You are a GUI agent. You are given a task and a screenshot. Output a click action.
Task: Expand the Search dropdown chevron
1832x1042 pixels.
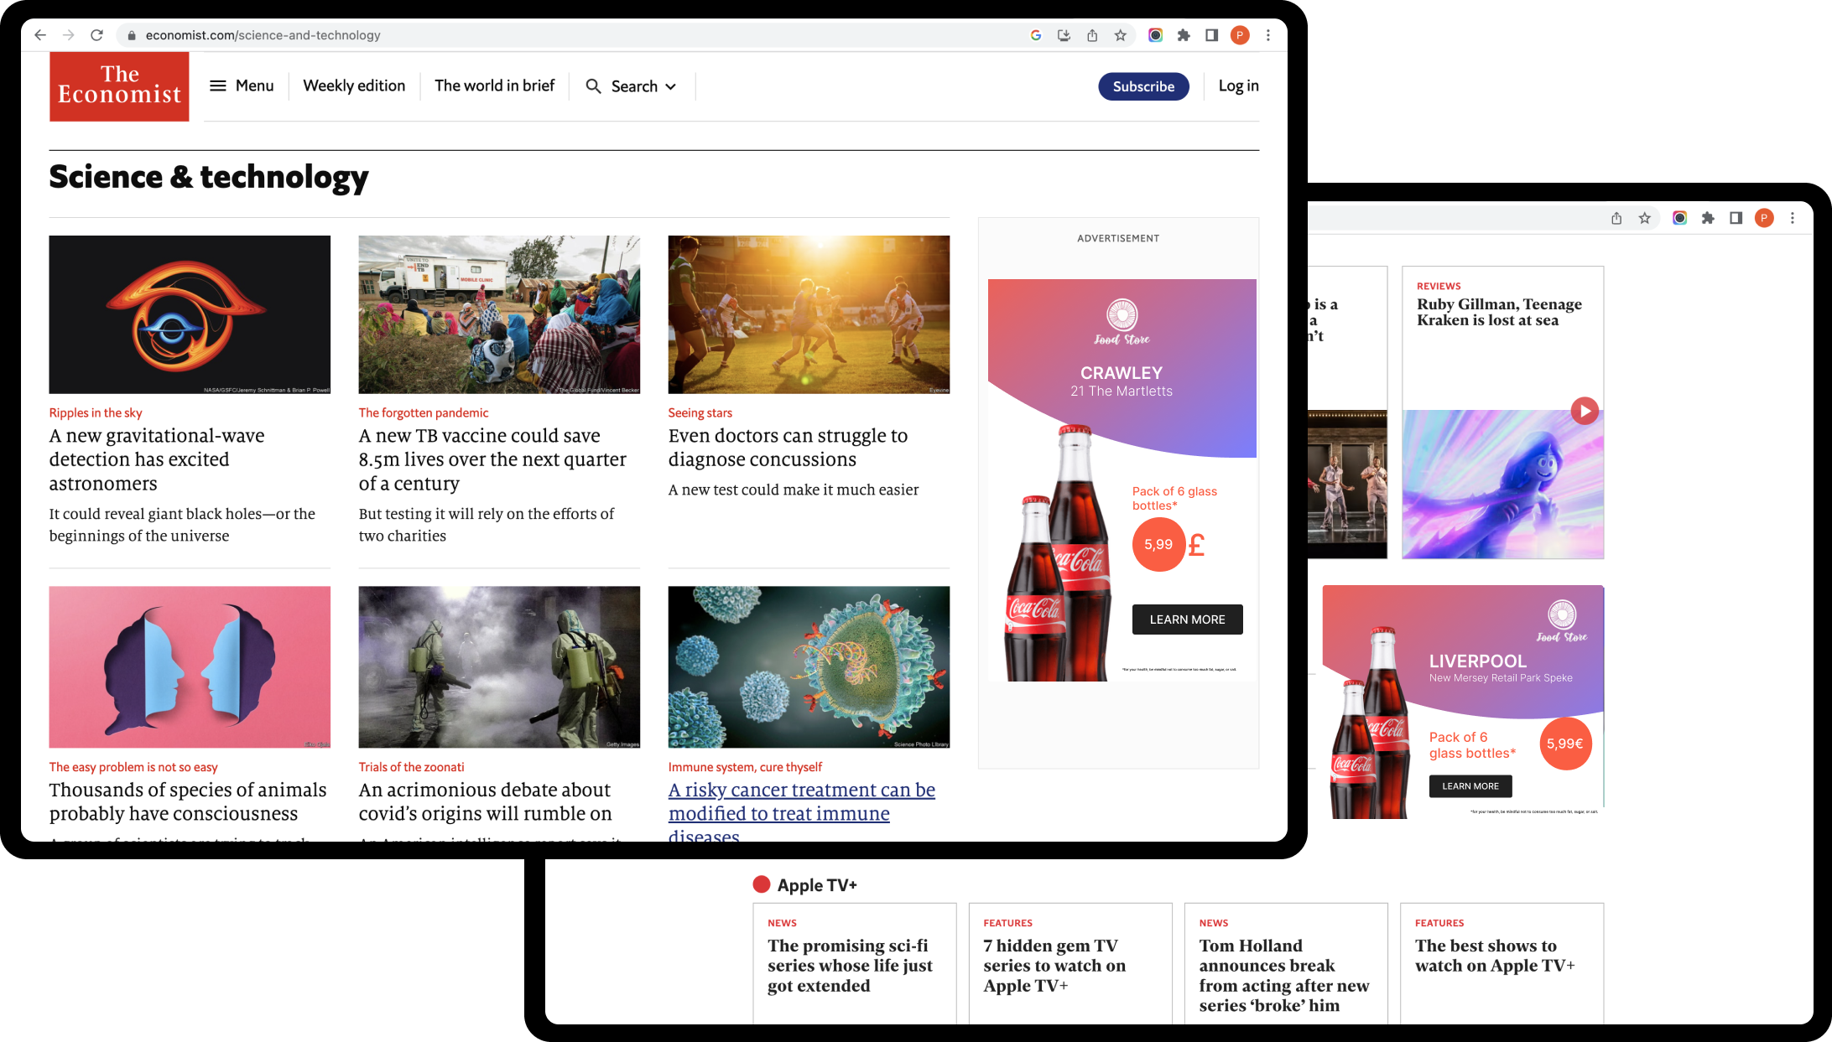coord(670,86)
